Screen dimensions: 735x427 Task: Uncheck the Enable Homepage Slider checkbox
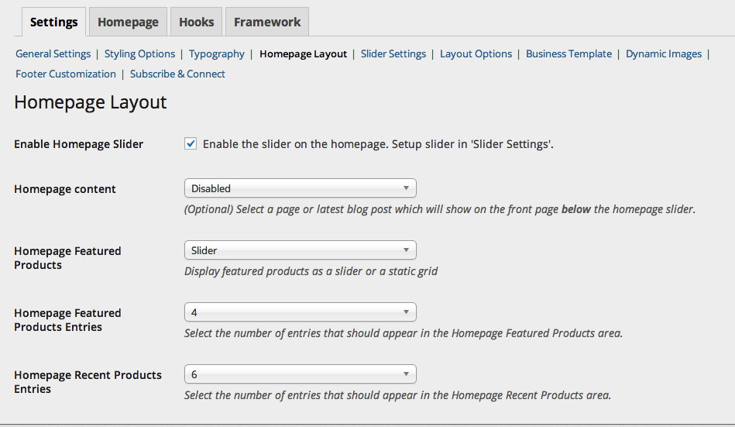(191, 143)
